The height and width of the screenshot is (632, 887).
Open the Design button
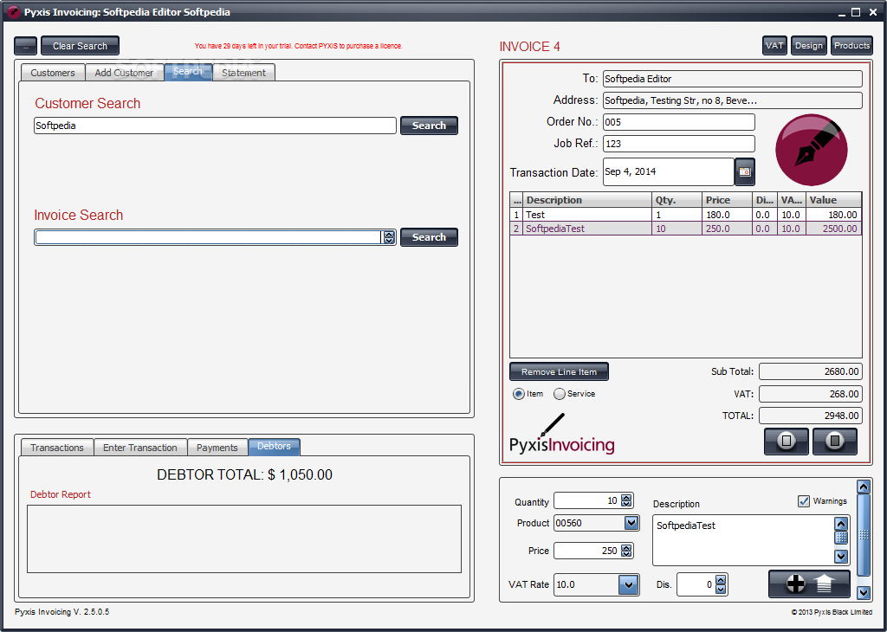tap(809, 46)
